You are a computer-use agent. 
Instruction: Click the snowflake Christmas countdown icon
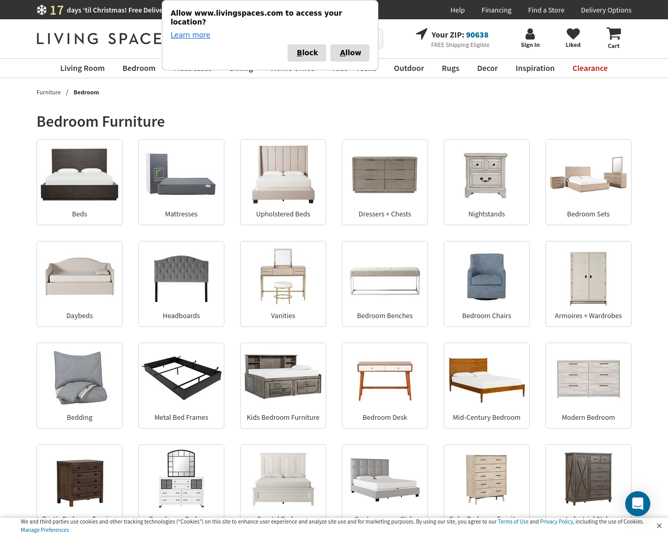click(x=42, y=10)
